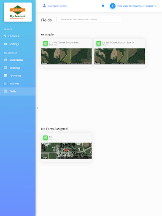Click the green field icon for the All field
The image size is (162, 216).
click(x=46, y=138)
